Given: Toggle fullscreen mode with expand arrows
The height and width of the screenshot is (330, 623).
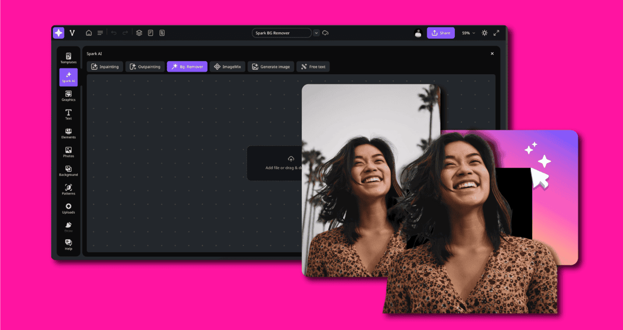Looking at the screenshot, I should [x=496, y=33].
